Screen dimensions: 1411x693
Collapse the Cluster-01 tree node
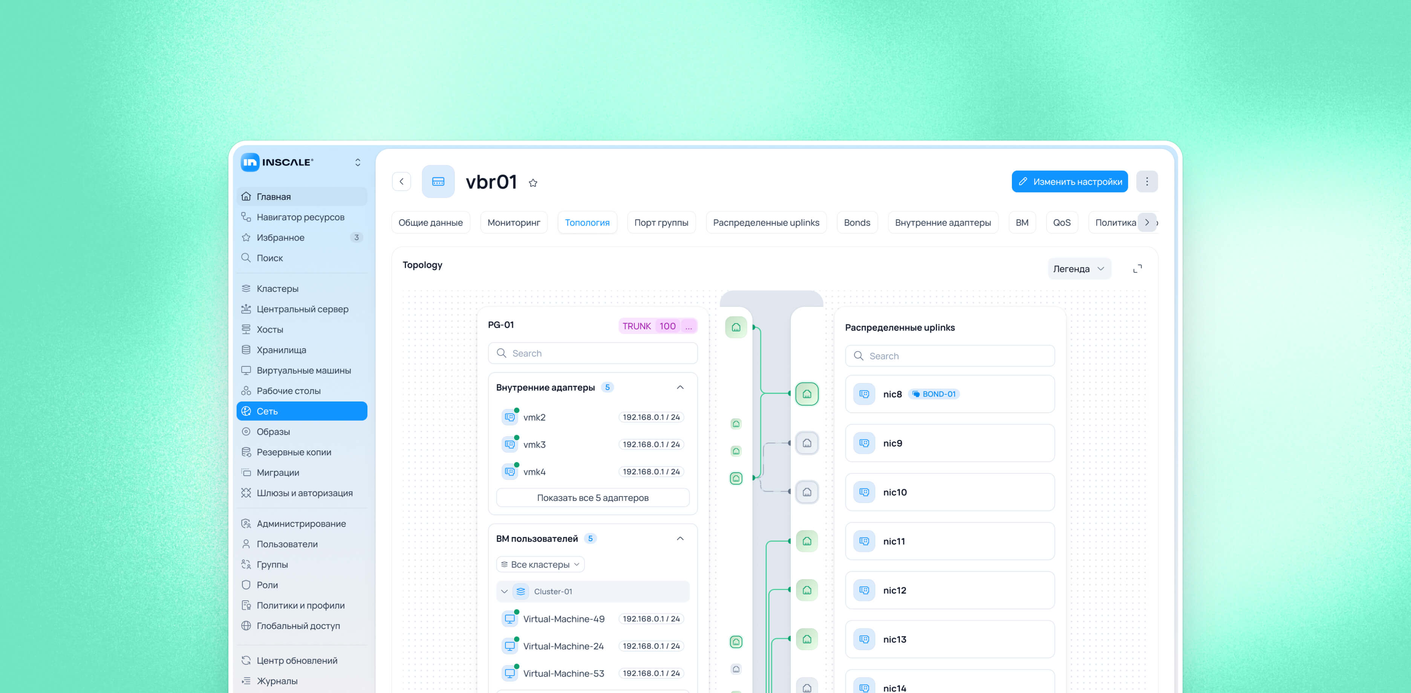tap(504, 592)
